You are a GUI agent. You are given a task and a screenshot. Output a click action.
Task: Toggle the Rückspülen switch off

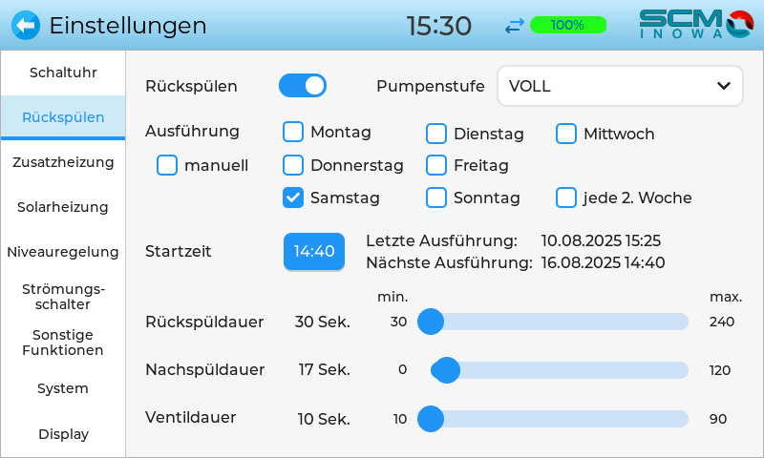[x=303, y=86]
